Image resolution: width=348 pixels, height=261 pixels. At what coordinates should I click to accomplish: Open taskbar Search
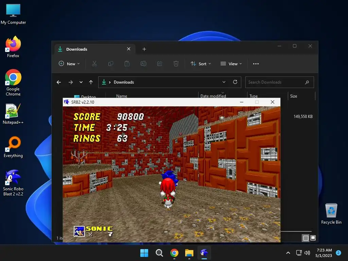point(159,253)
